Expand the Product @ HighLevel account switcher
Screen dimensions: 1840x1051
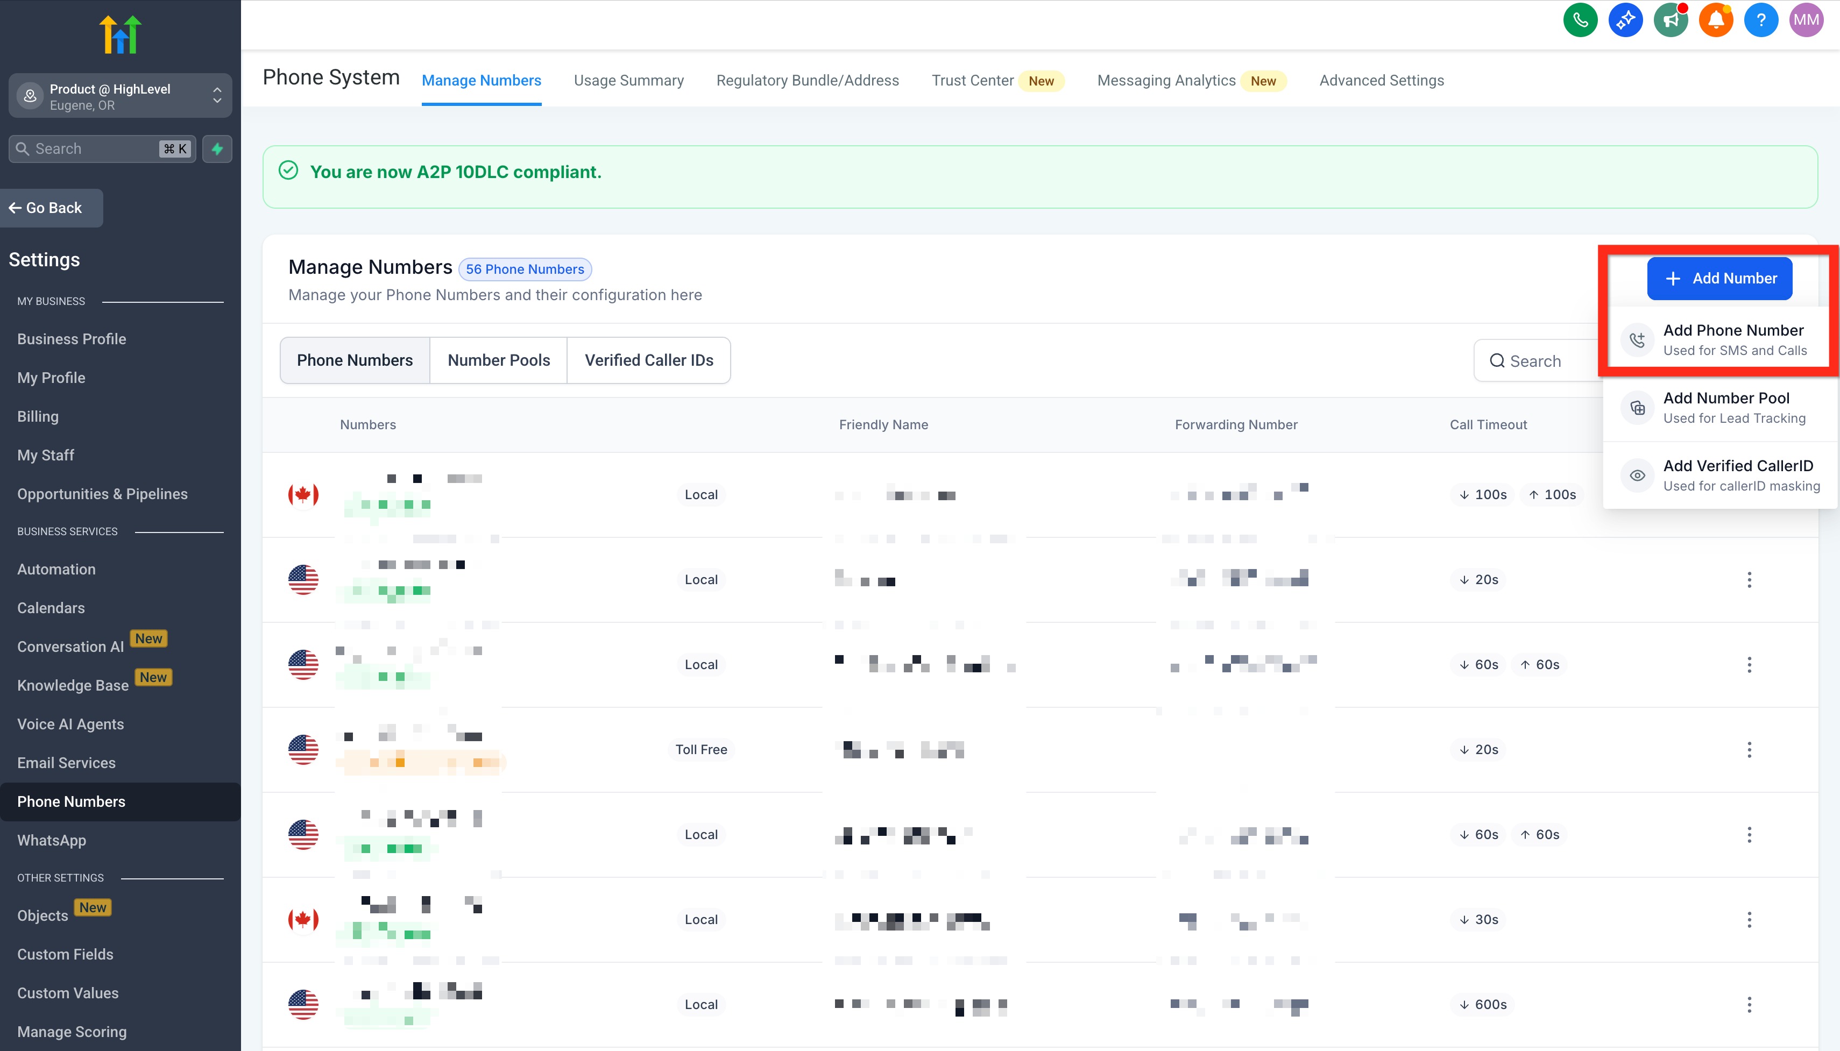point(120,96)
